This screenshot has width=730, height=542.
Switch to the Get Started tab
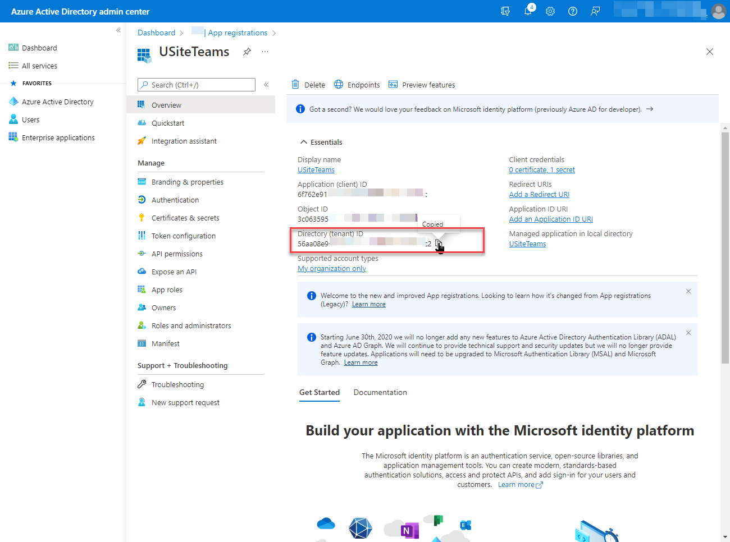pyautogui.click(x=320, y=392)
